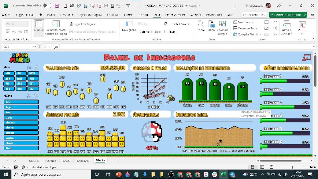The height and width of the screenshot is (179, 318).
Task: Click the purple Save icon
Action: coord(57,6)
